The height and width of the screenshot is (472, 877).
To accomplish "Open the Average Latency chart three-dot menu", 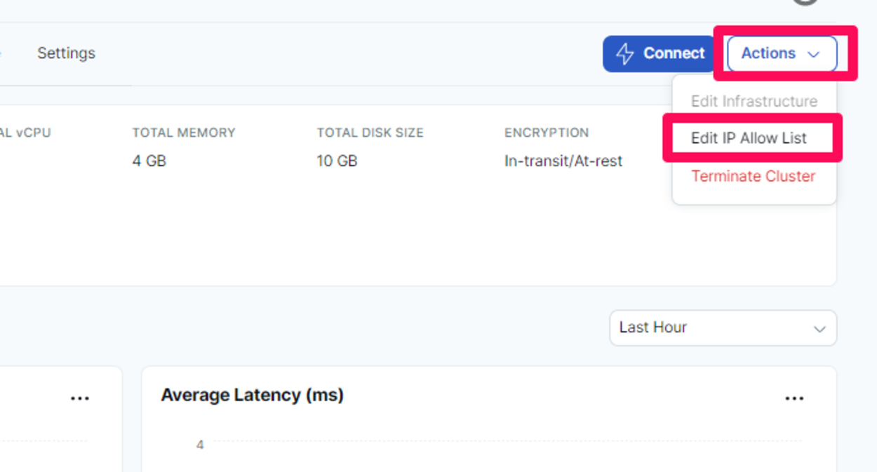I will [x=794, y=398].
